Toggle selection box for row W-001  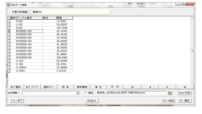(9, 21)
